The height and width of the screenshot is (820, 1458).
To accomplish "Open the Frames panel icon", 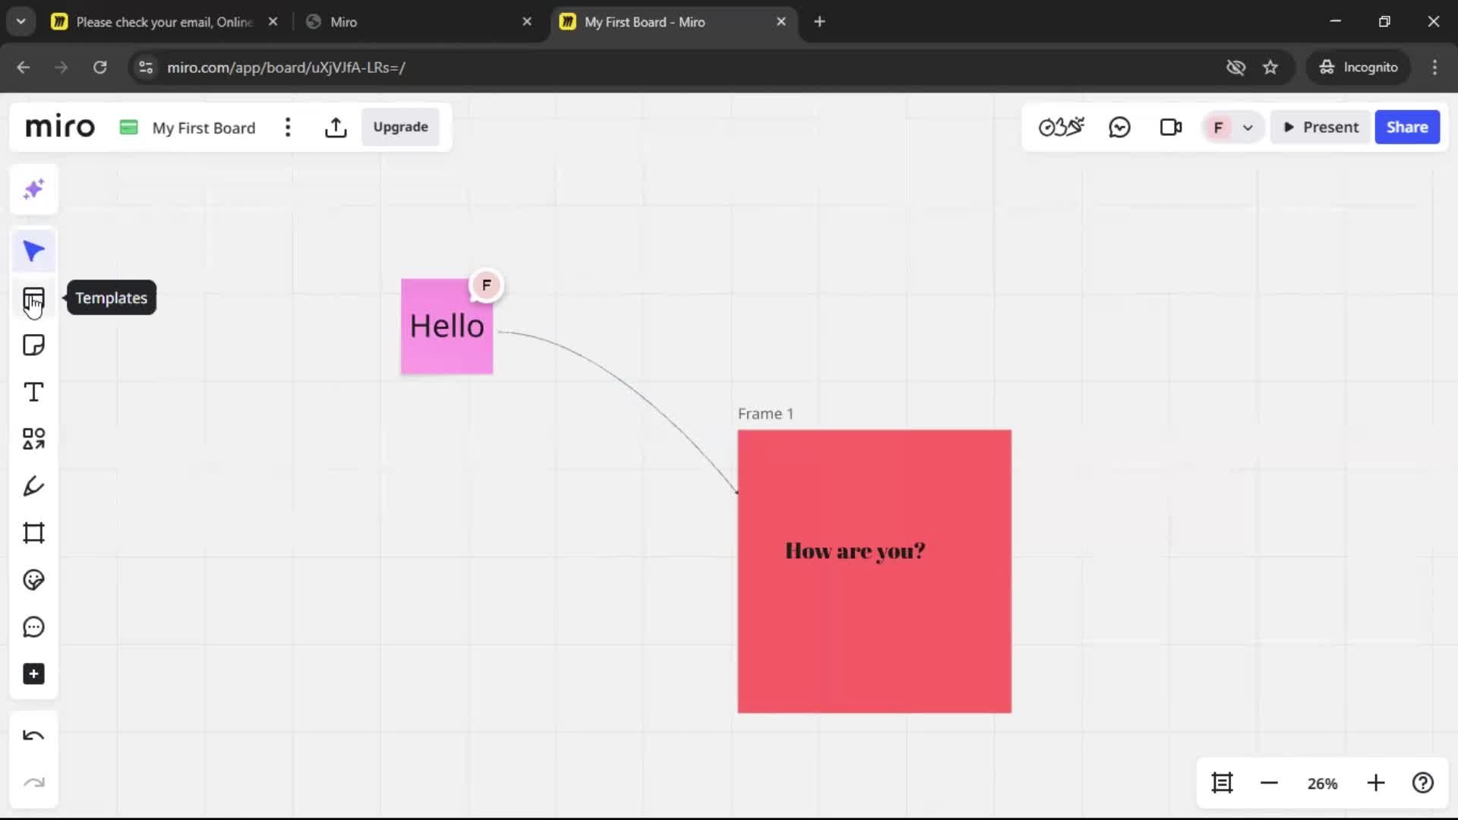I will click(x=1222, y=783).
